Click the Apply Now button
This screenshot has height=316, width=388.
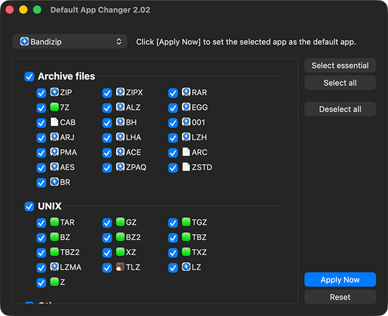(x=340, y=279)
